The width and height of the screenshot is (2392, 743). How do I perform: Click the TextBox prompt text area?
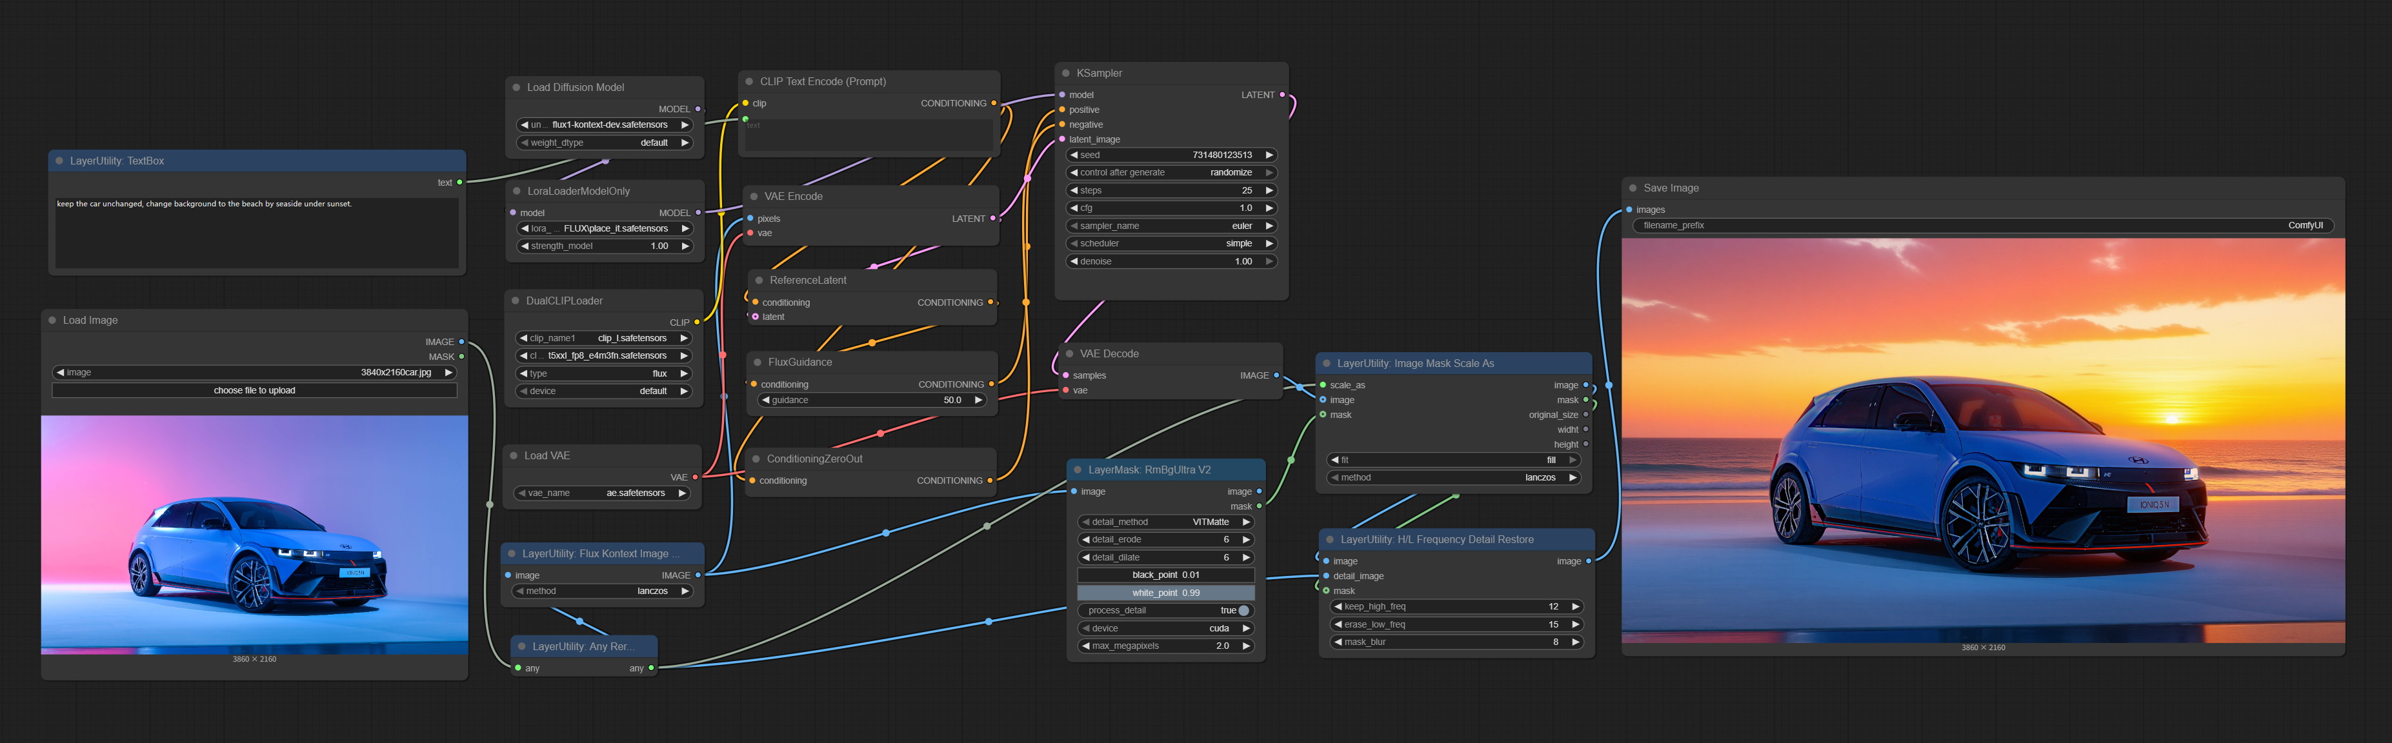coord(256,232)
